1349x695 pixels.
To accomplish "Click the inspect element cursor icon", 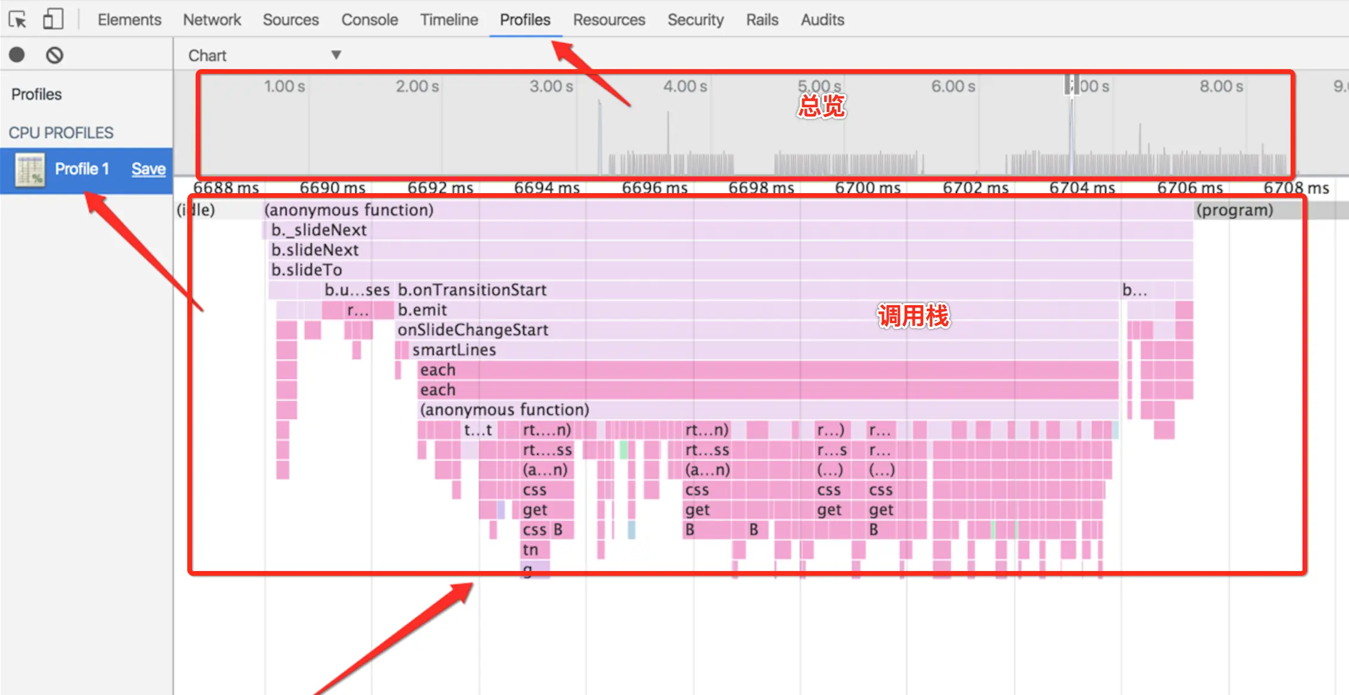I will click(x=18, y=20).
